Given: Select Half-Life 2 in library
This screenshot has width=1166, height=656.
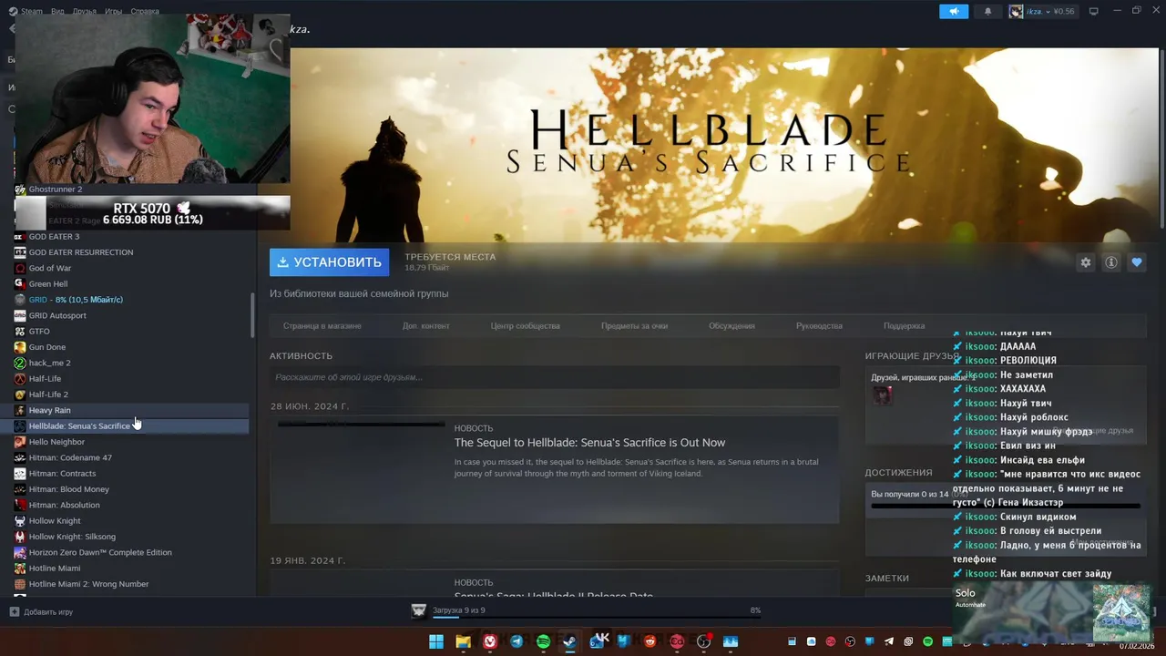Looking at the screenshot, I should [48, 395].
